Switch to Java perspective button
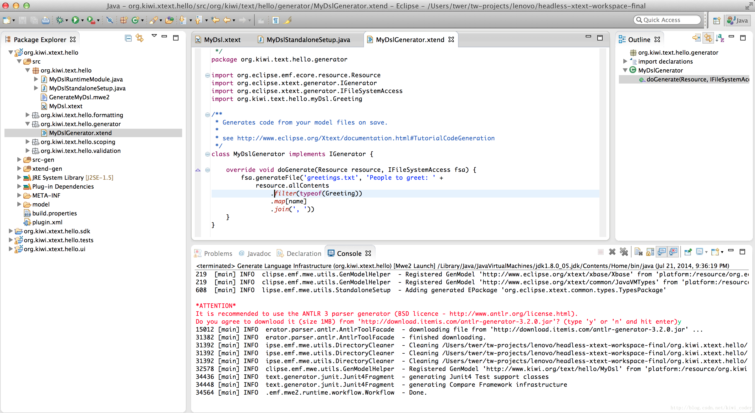The height and width of the screenshot is (413, 755). [738, 20]
